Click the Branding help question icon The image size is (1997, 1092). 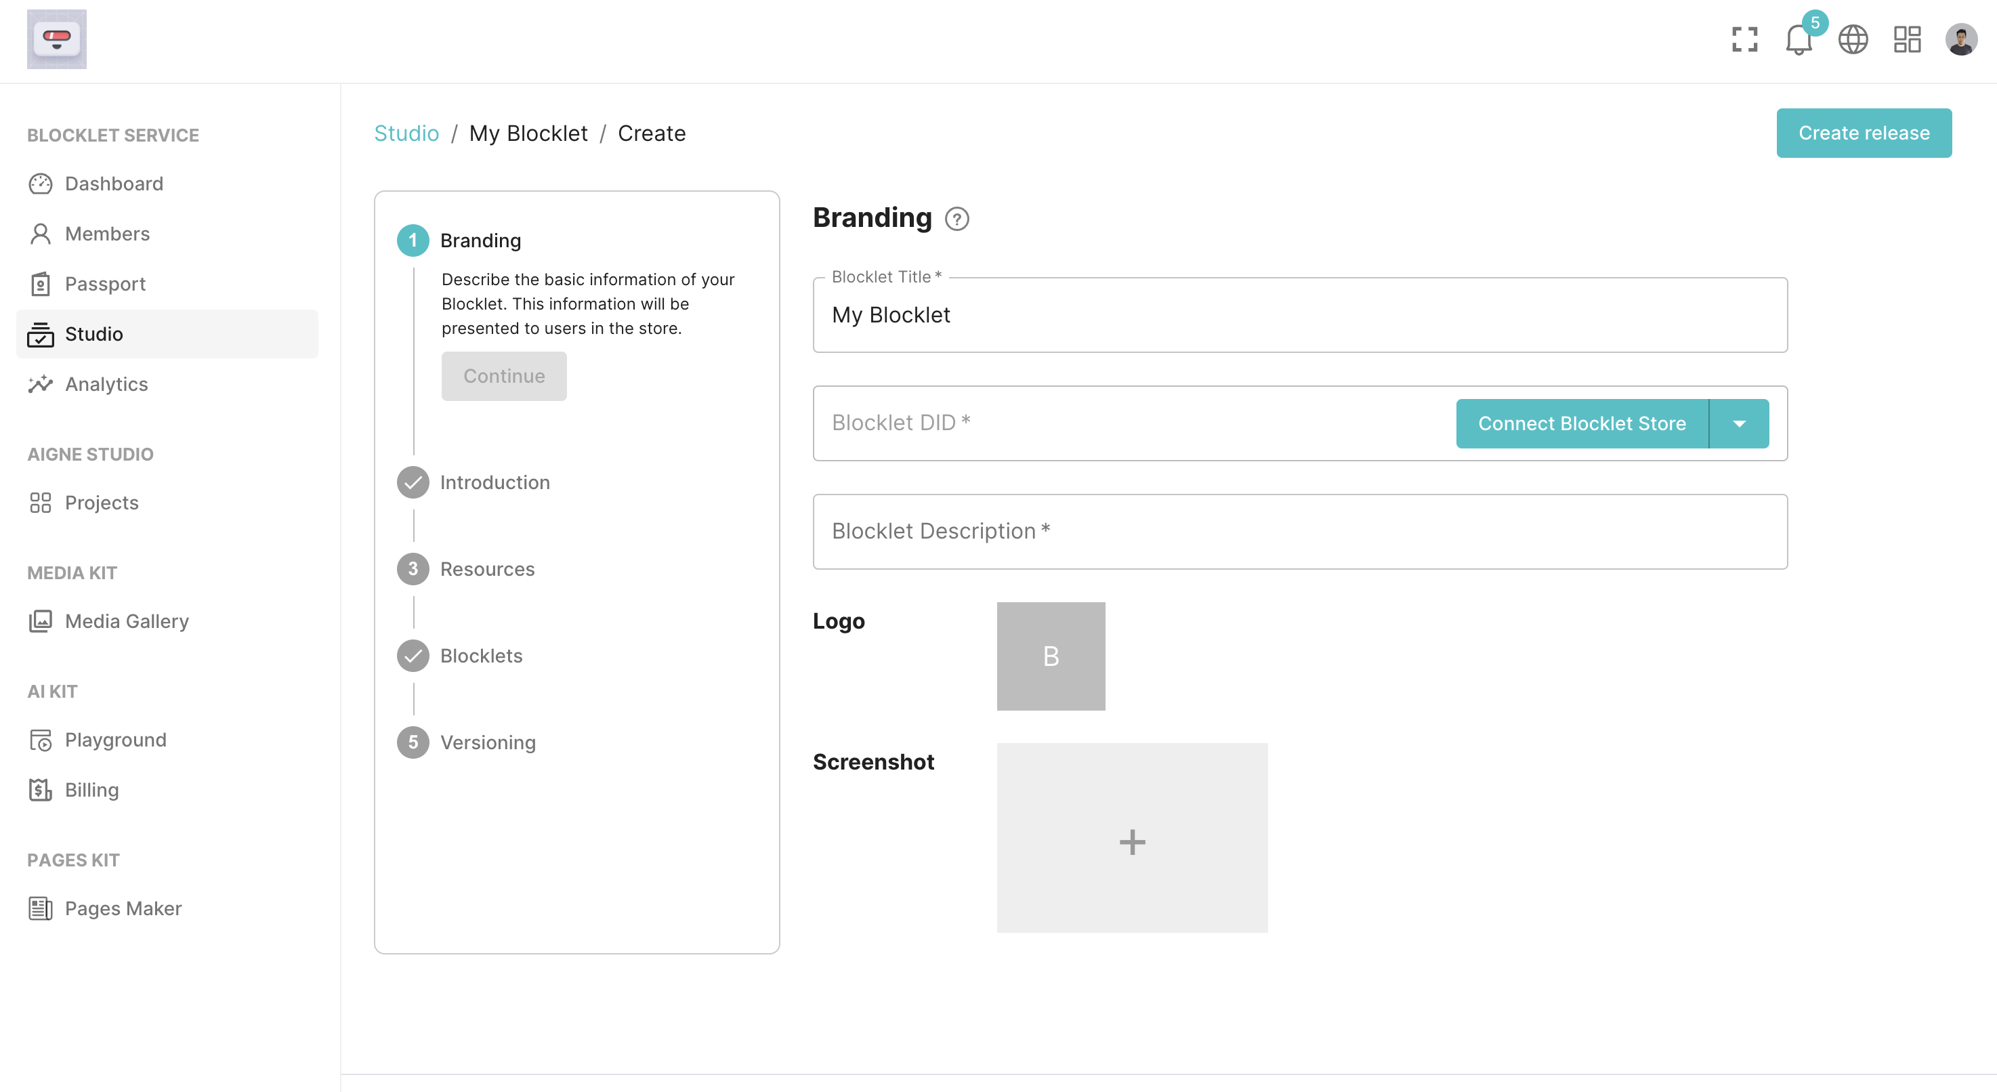(957, 219)
